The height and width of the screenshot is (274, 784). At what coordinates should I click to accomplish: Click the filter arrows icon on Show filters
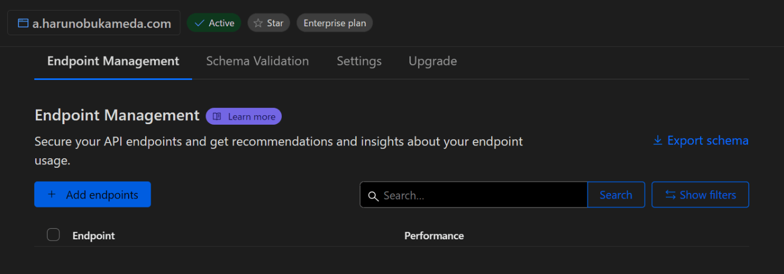pyautogui.click(x=670, y=195)
